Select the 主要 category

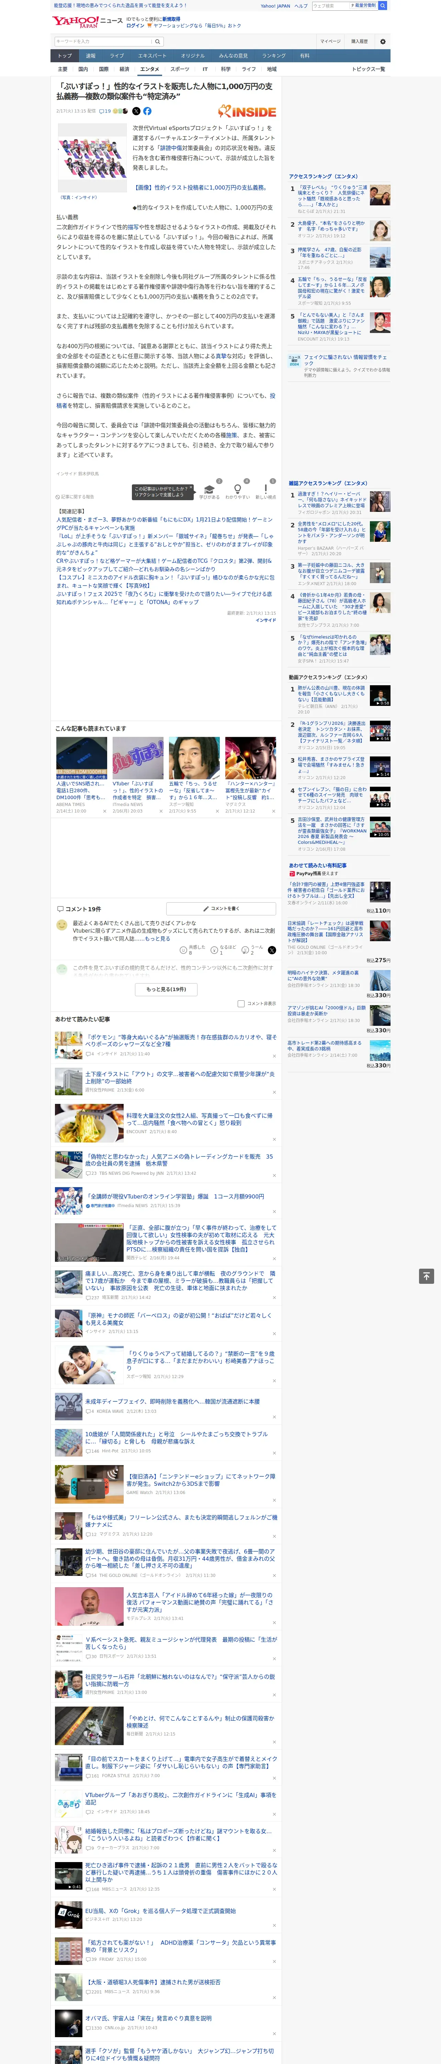pos(63,69)
